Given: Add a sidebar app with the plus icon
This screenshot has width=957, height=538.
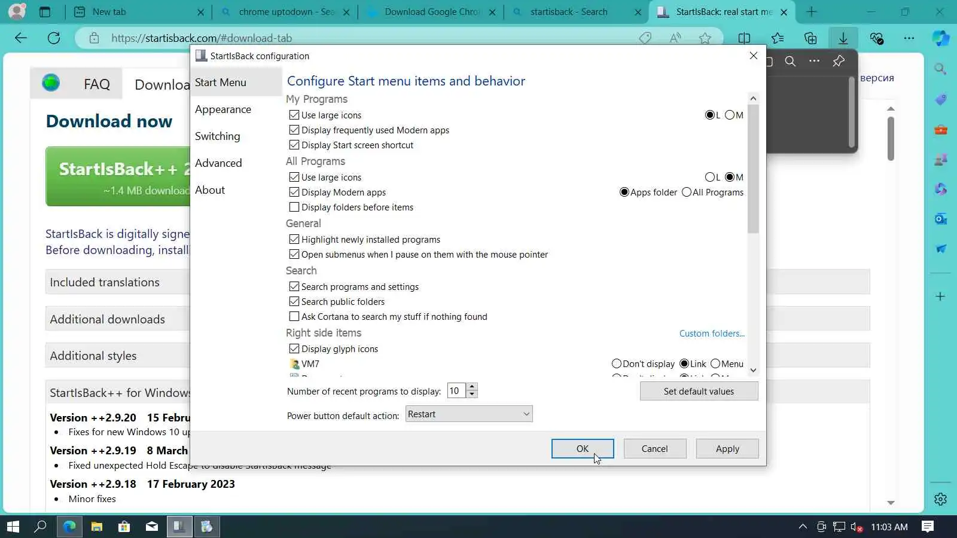Looking at the screenshot, I should pos(940,296).
